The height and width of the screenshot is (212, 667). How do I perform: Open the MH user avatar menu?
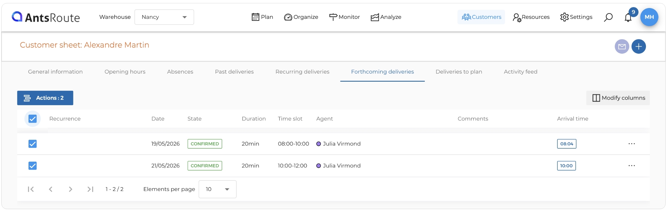pyautogui.click(x=649, y=17)
